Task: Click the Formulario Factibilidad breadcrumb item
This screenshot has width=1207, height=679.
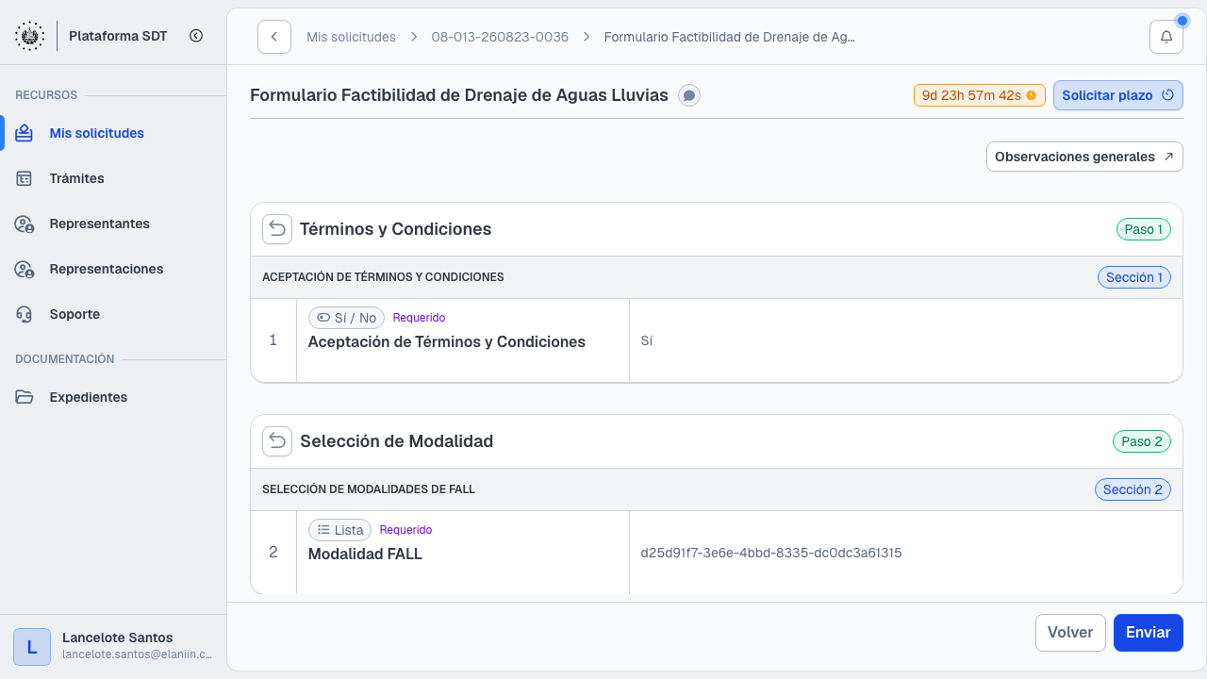Action: [729, 37]
